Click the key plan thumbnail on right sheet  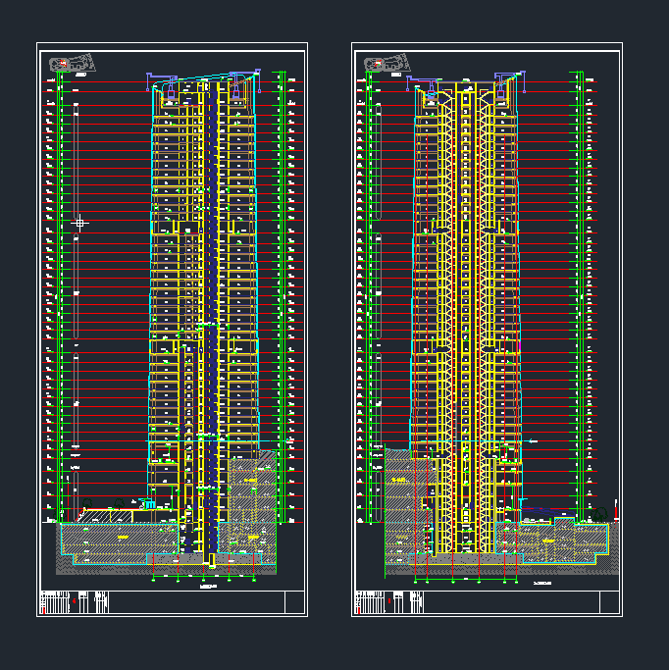pyautogui.click(x=381, y=65)
